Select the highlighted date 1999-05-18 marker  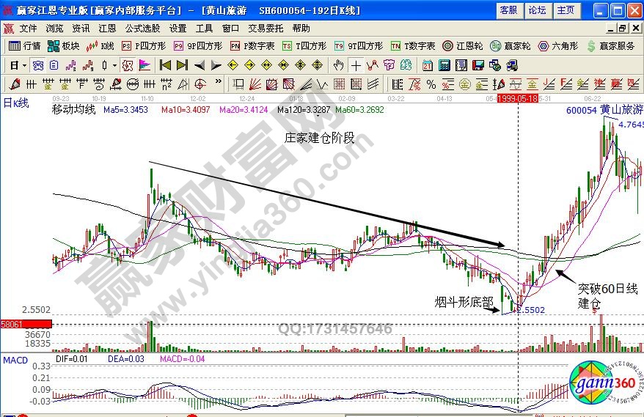coord(518,98)
